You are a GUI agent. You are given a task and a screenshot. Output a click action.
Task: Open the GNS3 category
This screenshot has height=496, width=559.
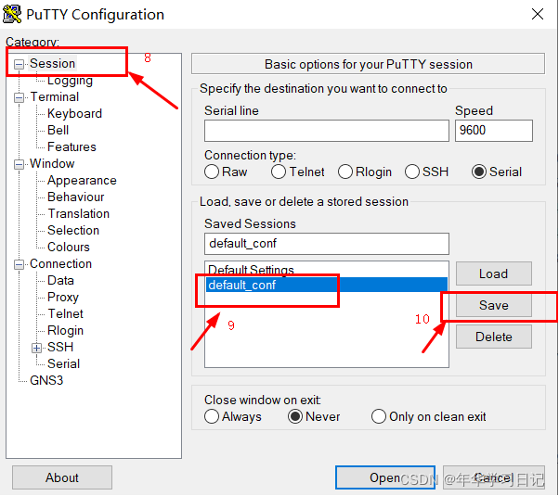pos(46,381)
